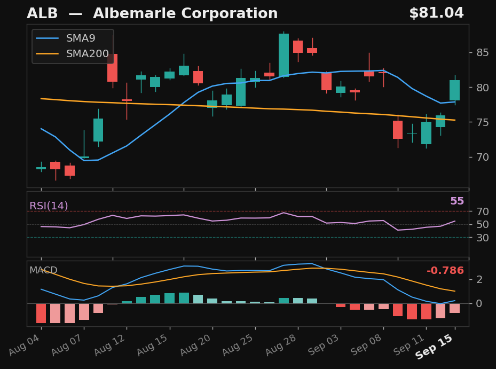This screenshot has width=496, height=369.
Task: Click the last green candlestick on Sep 15
Action: point(454,90)
